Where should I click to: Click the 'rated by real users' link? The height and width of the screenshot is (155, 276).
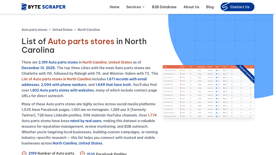(x=86, y=121)
